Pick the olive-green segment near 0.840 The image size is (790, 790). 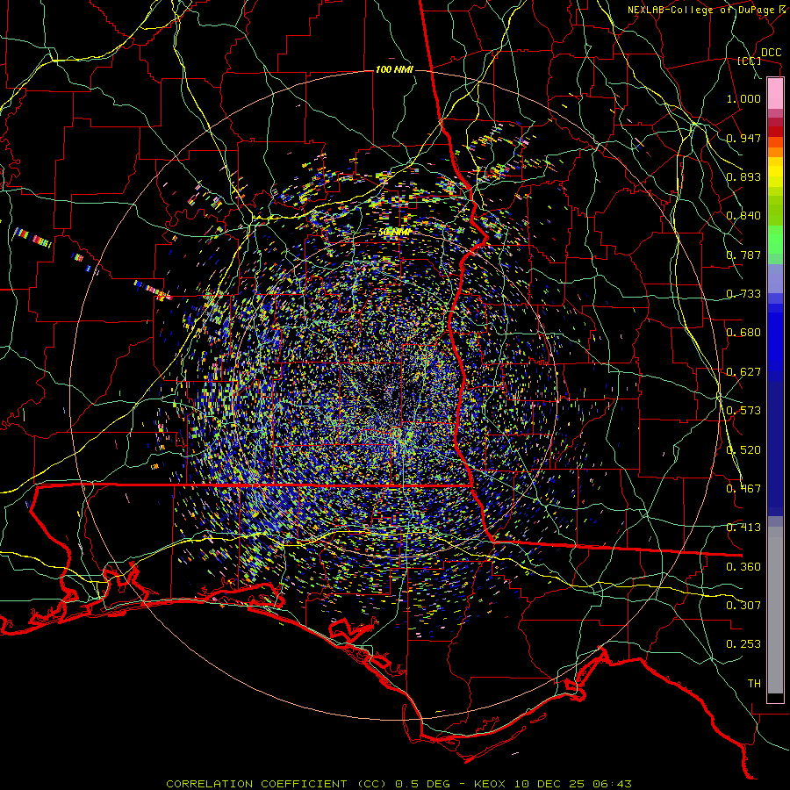[x=775, y=210]
